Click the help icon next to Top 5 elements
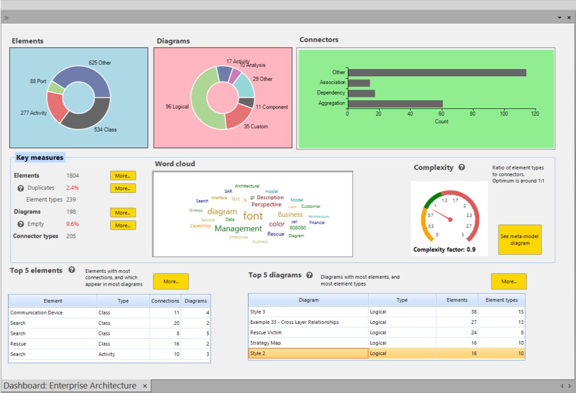 tap(72, 270)
